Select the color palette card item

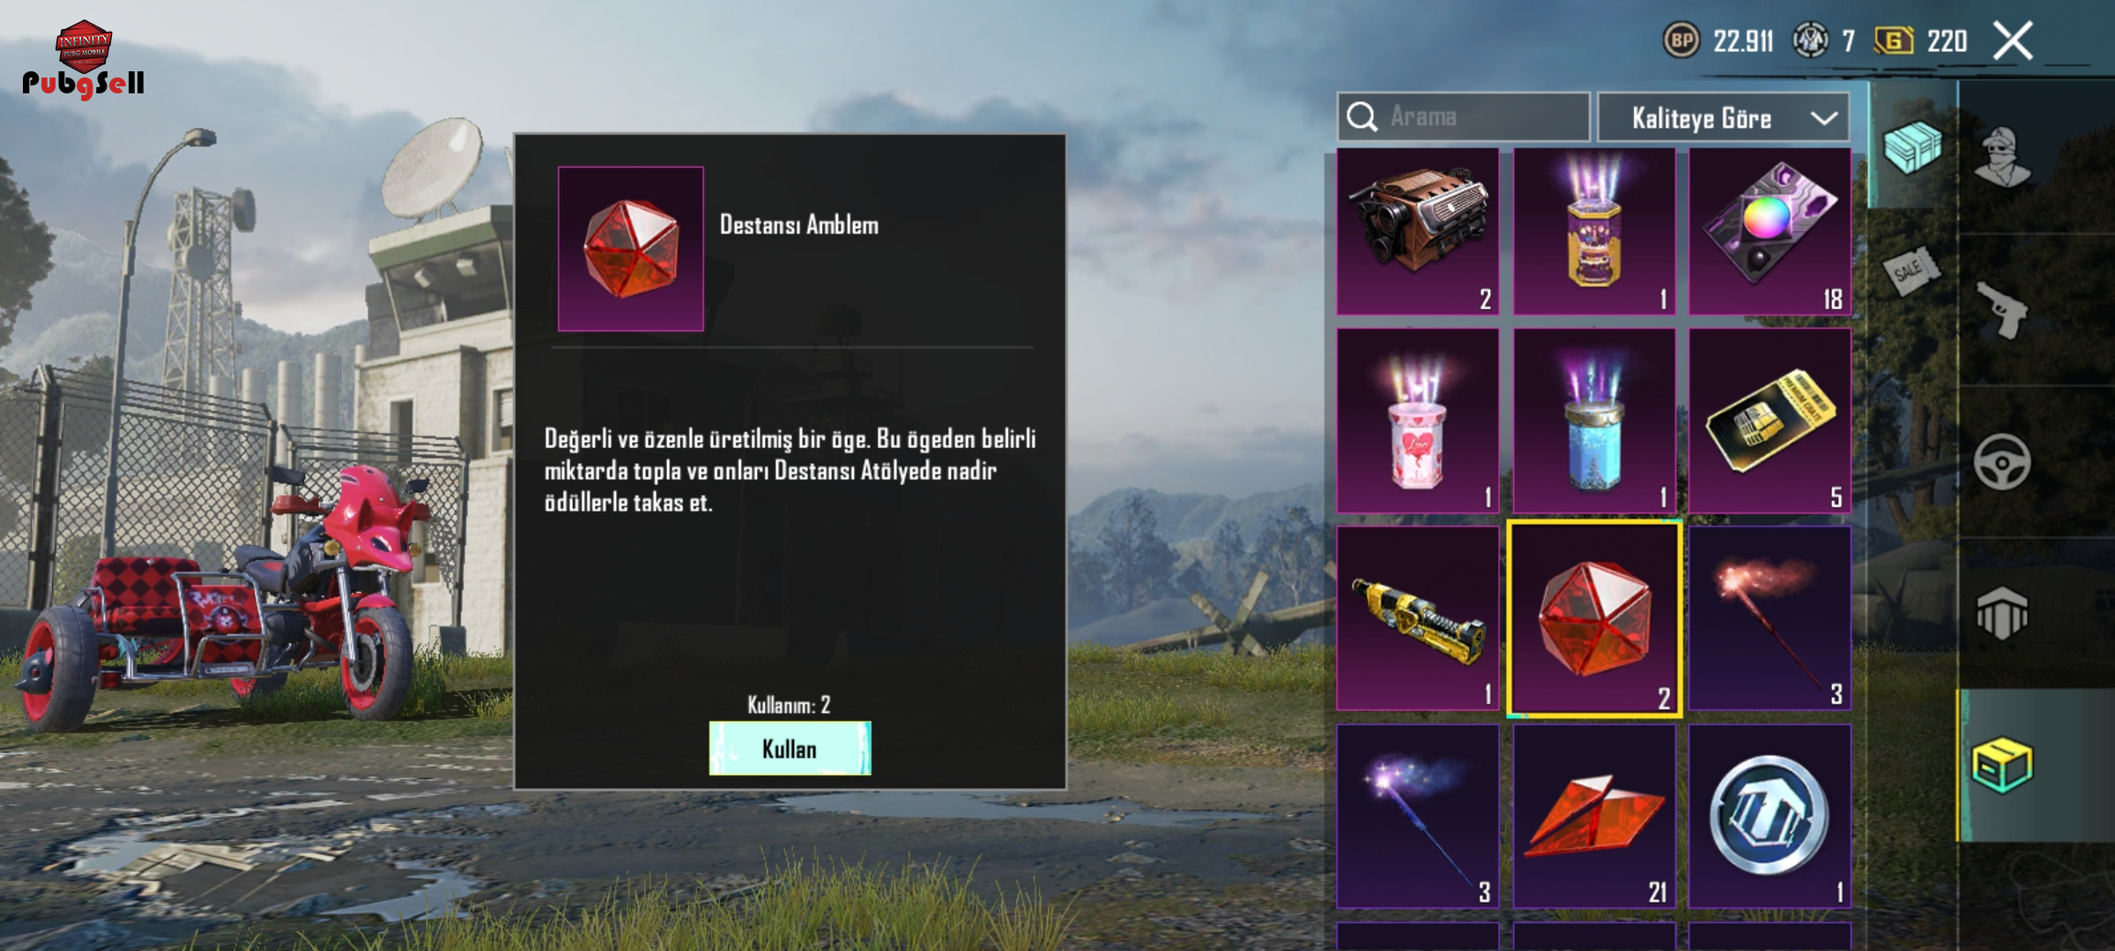click(x=1770, y=231)
